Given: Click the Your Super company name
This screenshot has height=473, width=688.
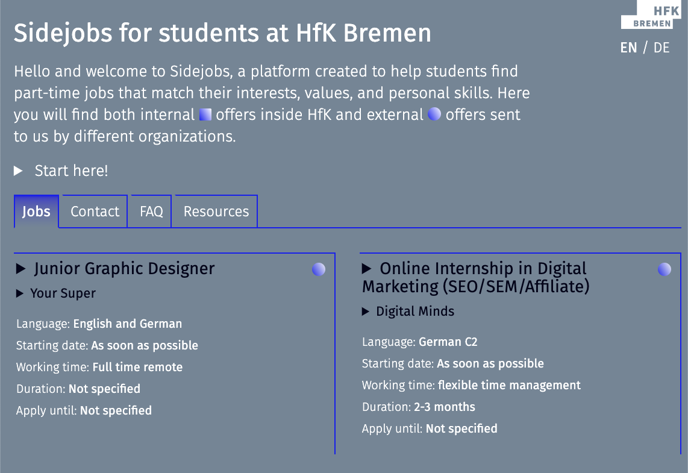Looking at the screenshot, I should [63, 293].
